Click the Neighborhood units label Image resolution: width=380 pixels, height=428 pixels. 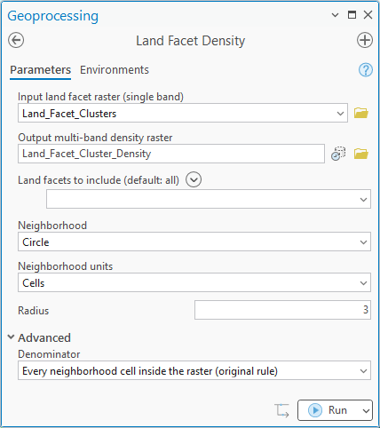pos(66,266)
